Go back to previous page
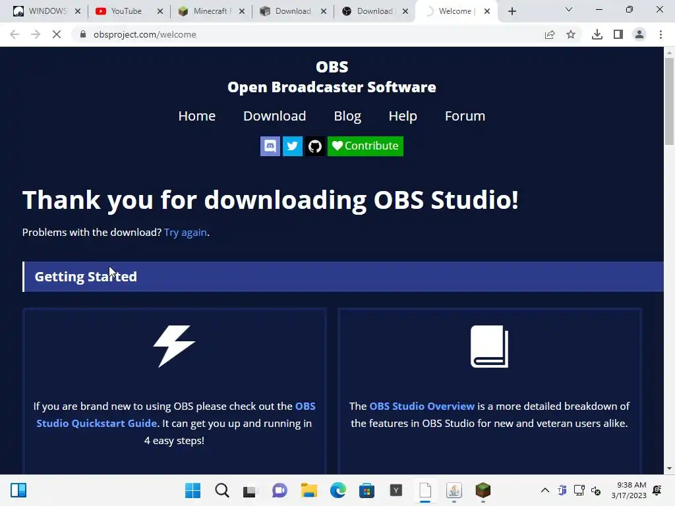The image size is (675, 506). point(15,34)
